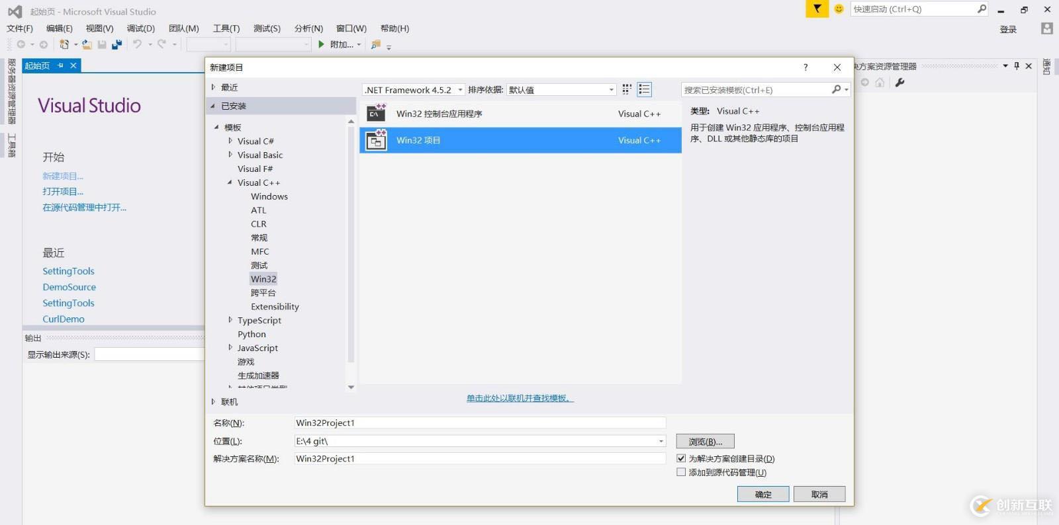Collapse the Visual C++ tree node
1059x525 pixels.
(x=230, y=182)
